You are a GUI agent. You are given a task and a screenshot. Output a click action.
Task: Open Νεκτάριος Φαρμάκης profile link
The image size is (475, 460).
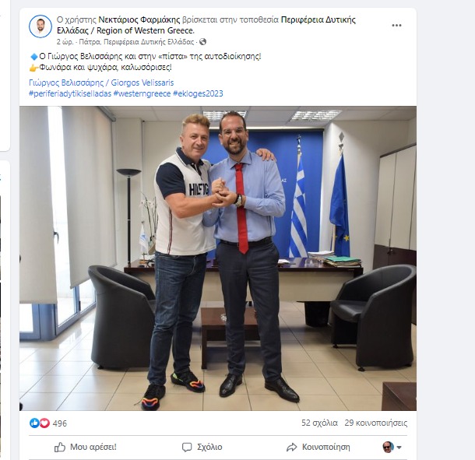(139, 19)
